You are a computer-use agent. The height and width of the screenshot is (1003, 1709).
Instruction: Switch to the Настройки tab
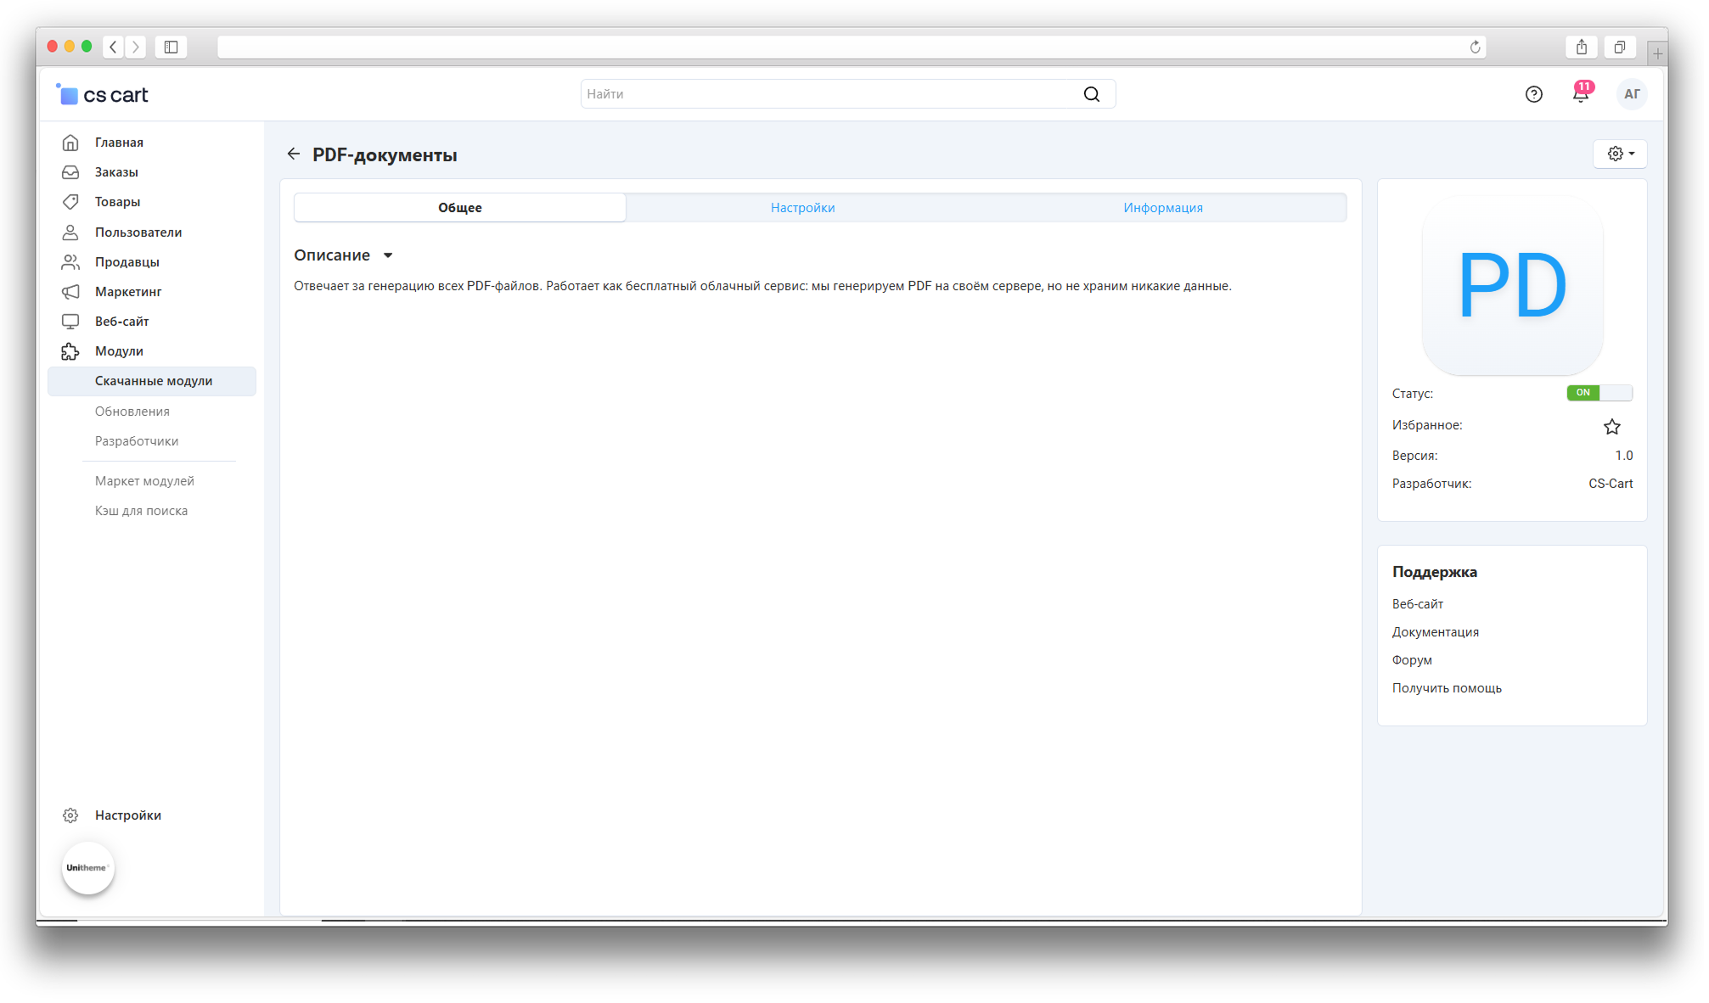click(802, 208)
